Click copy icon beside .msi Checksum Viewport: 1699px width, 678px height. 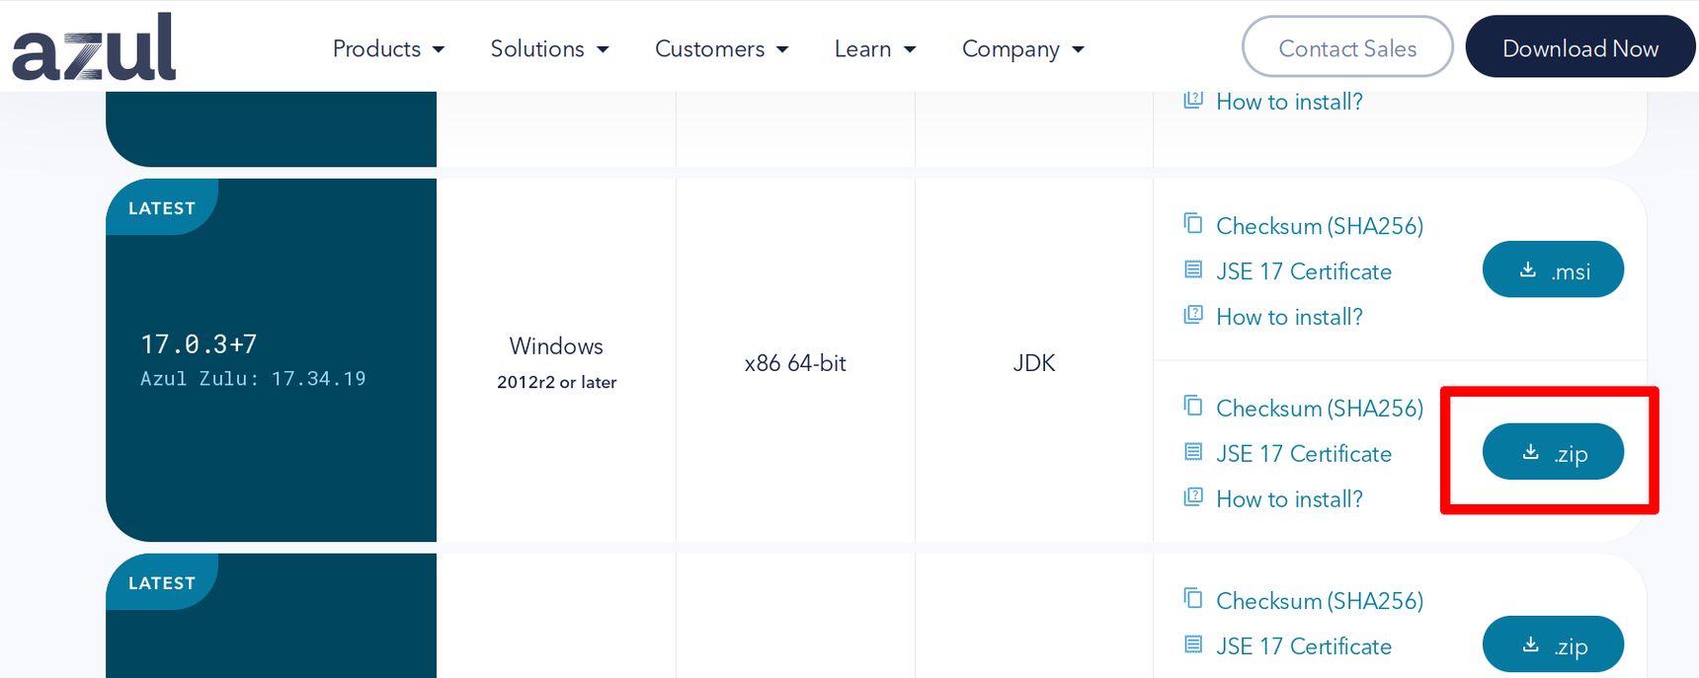[x=1193, y=223]
